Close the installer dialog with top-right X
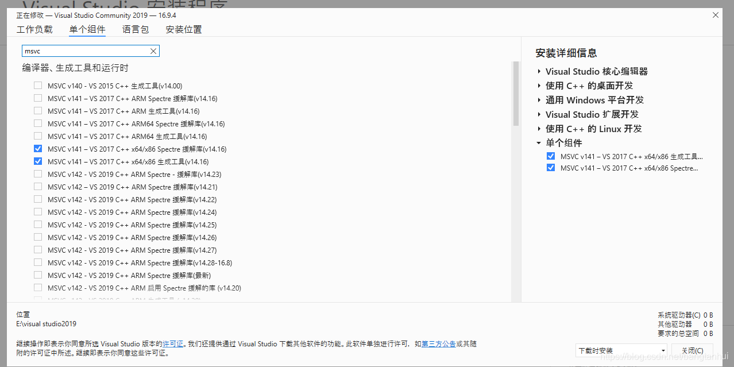 tap(715, 16)
